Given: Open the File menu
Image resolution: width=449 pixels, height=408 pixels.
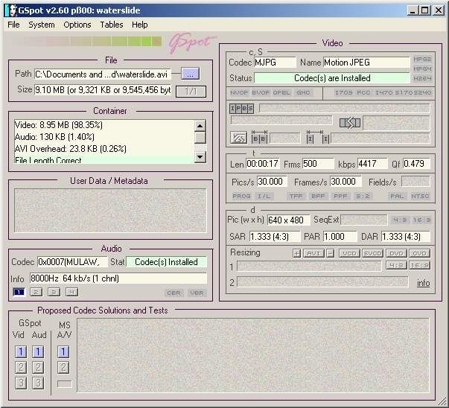Looking at the screenshot, I should (13, 25).
